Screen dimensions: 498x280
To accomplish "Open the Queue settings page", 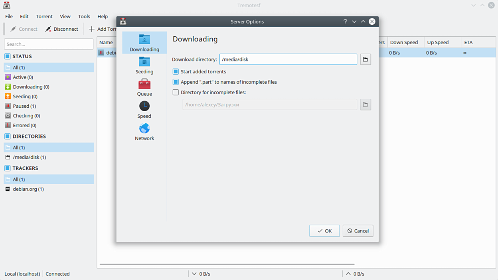I will click(144, 87).
